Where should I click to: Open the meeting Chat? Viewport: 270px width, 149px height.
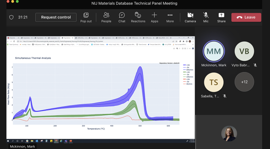click(x=122, y=18)
